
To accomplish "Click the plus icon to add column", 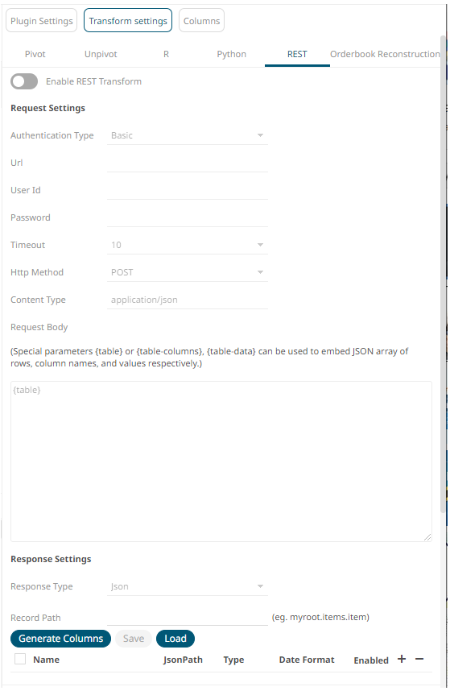I will [401, 659].
